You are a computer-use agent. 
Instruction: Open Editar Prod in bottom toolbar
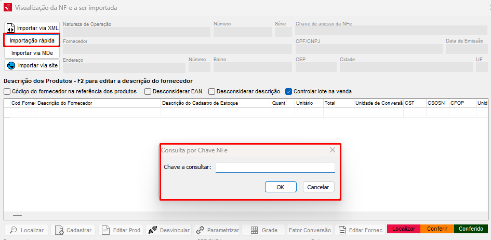click(121, 230)
